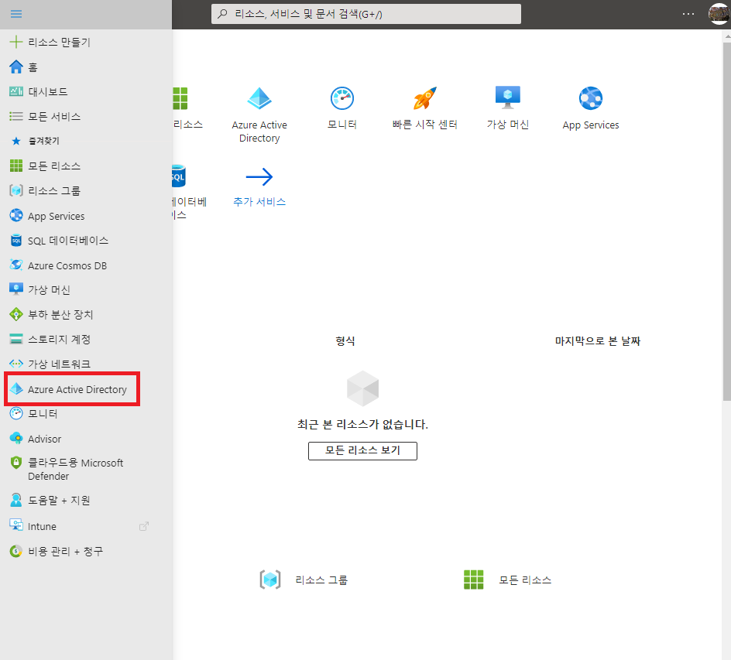Open the ellipsis more options in header
731x660 pixels.
688,14
